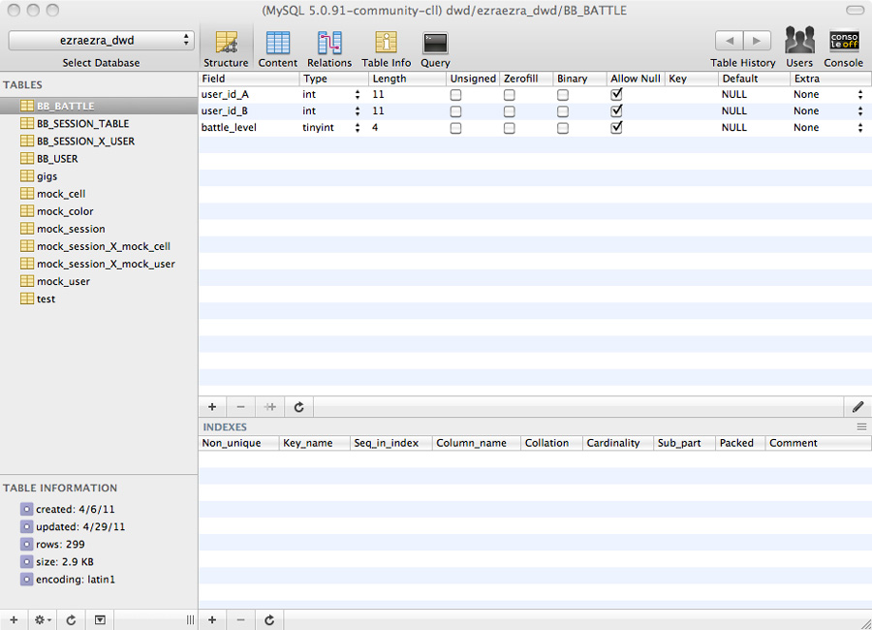Open the Structure view icon
Screen dimensions: 872x630
tap(226, 43)
